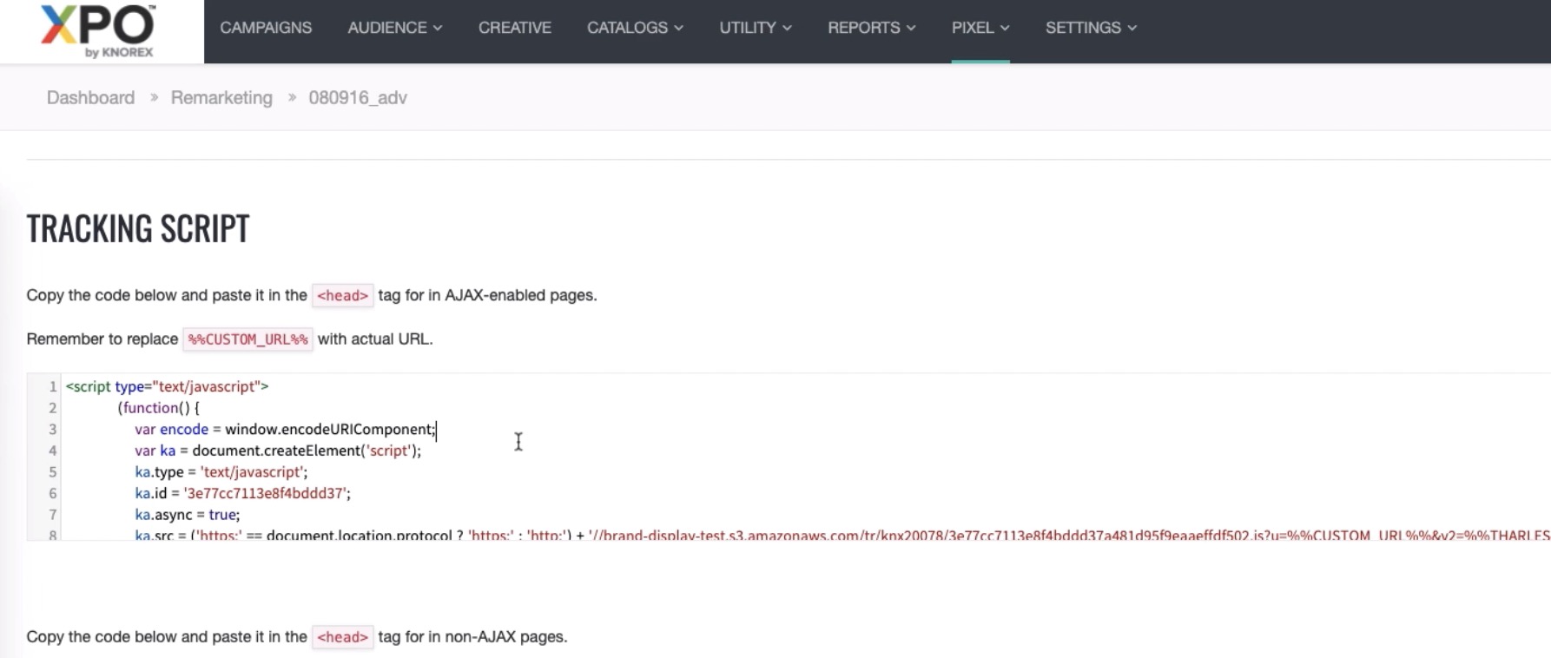Expand the Settings dropdown
The width and height of the screenshot is (1551, 658).
1090,28
